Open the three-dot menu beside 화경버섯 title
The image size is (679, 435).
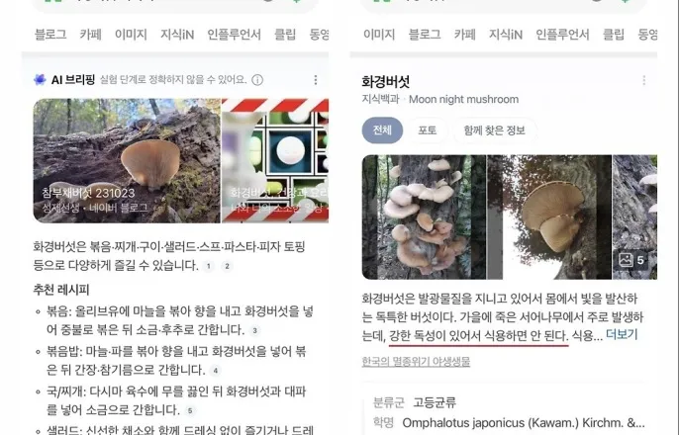[x=644, y=80]
